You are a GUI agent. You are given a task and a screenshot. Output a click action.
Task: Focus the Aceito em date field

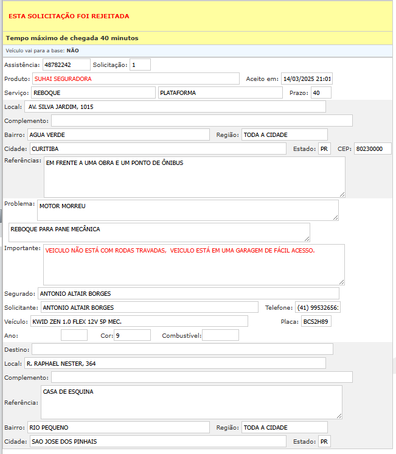coord(307,79)
